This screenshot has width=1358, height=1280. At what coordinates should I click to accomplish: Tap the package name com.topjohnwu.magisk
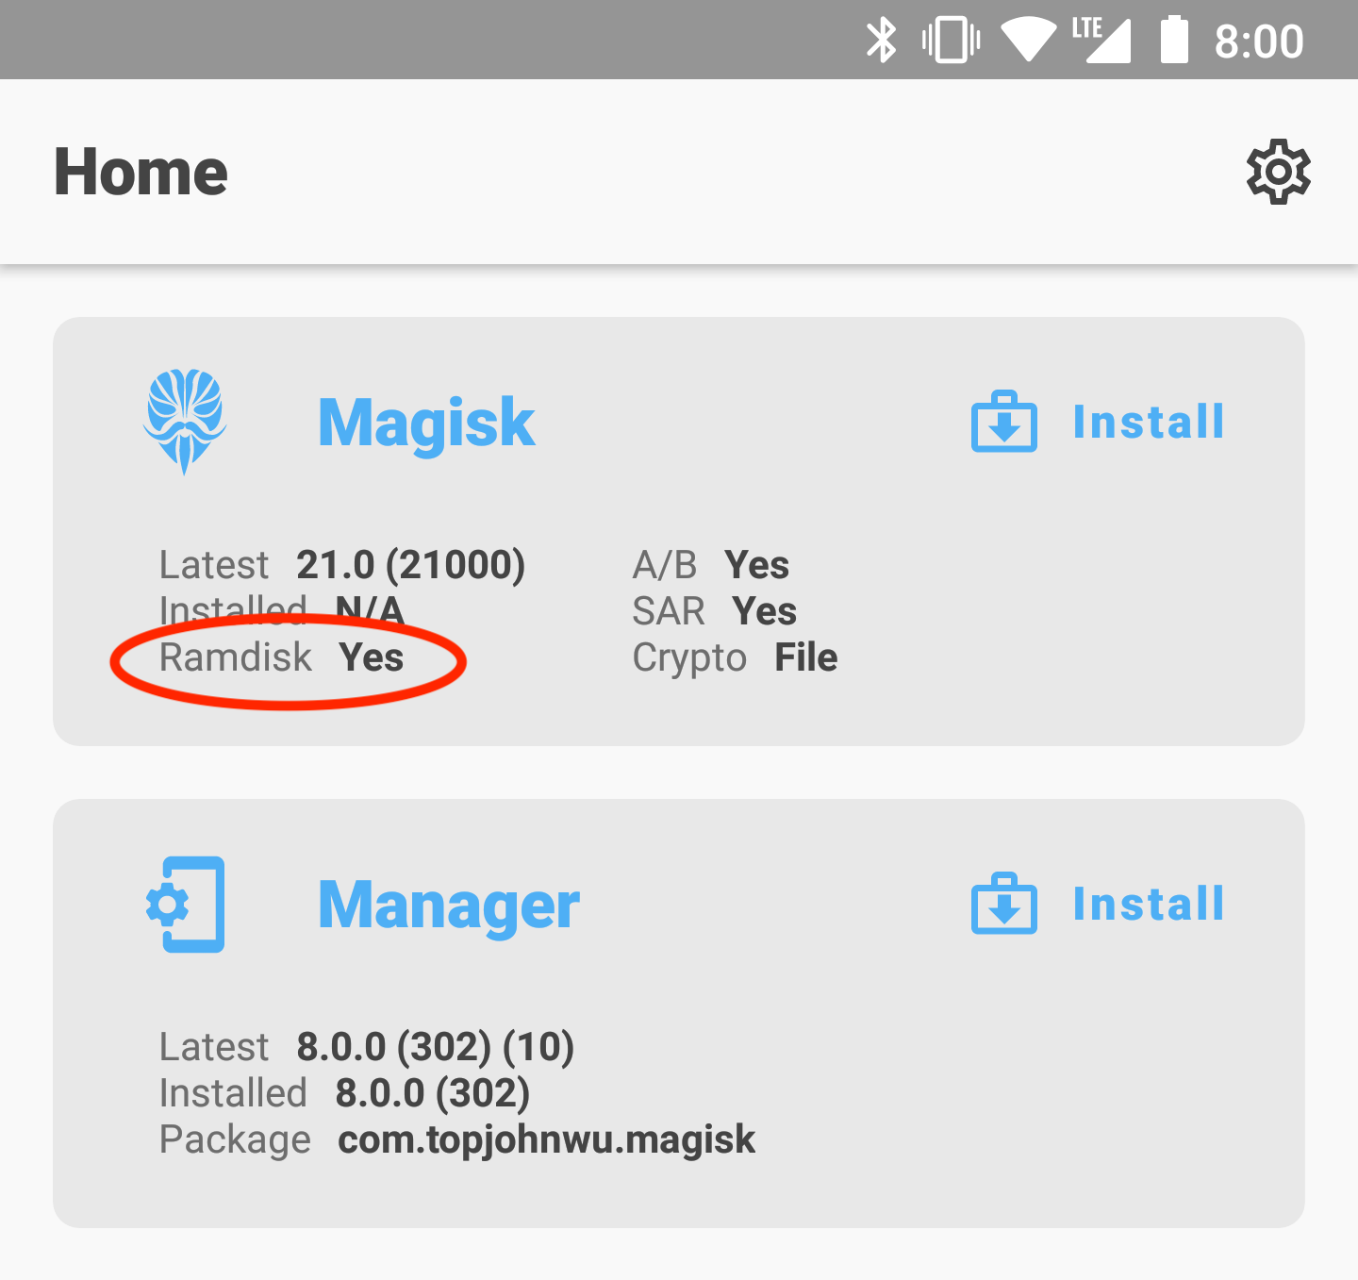(x=547, y=1139)
